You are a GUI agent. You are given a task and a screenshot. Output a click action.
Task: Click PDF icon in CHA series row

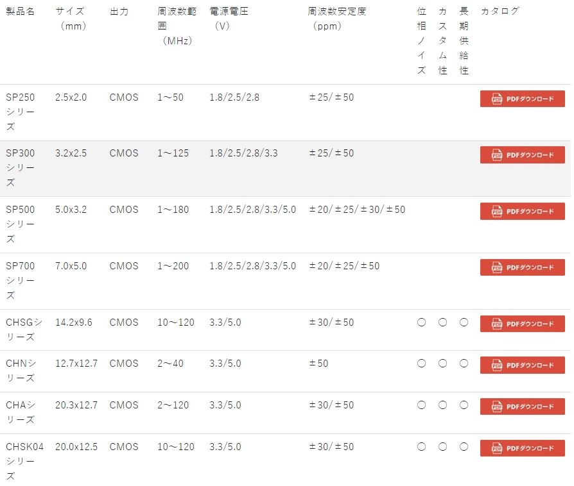coord(497,406)
